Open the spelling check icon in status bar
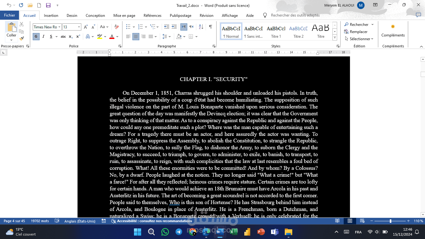The height and width of the screenshot is (239, 425). [57, 221]
